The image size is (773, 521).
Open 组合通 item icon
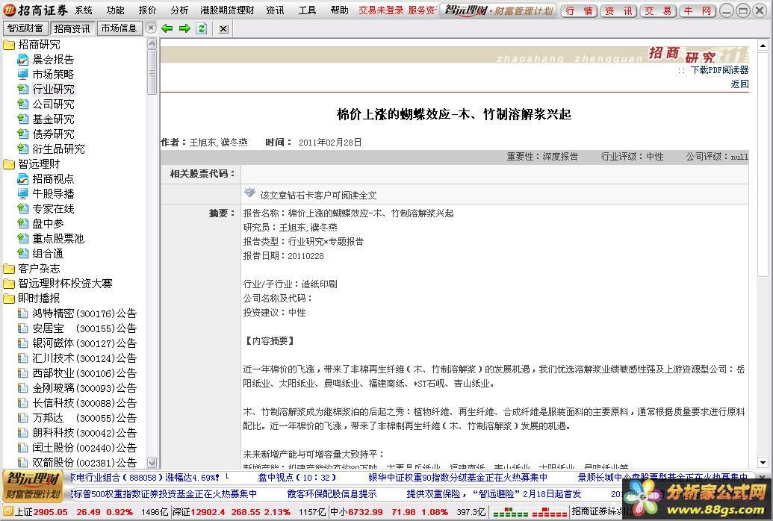(x=22, y=253)
